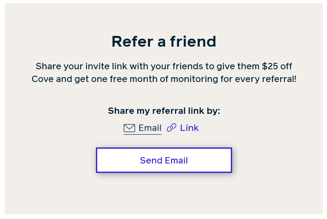The image size is (327, 219).
Task: Click the "Refer a friend" heading
Action: coord(164,42)
